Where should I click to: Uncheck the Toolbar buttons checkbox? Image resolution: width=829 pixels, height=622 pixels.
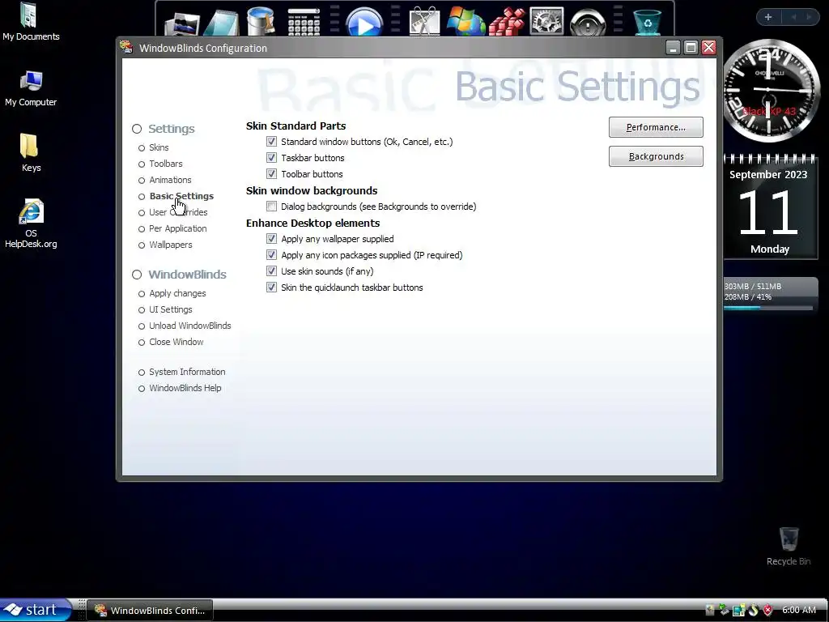[271, 173]
